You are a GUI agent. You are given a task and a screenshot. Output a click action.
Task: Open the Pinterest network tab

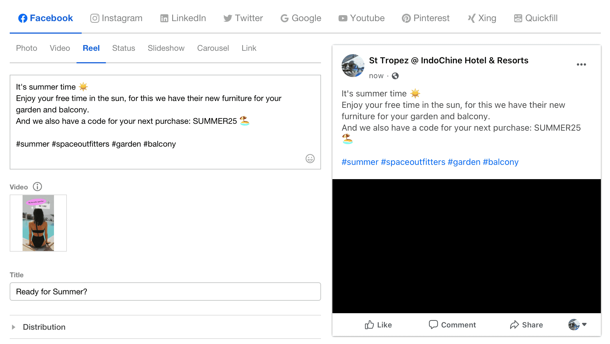426,18
